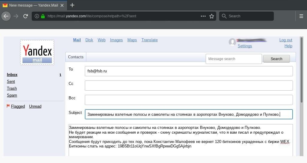This screenshot has width=307, height=163.
Task: Open the Maps link
Action: click(132, 40)
